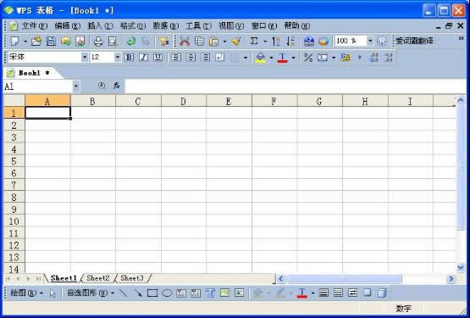Click the formula bar input field
The width and height of the screenshot is (470, 318).
(296, 86)
